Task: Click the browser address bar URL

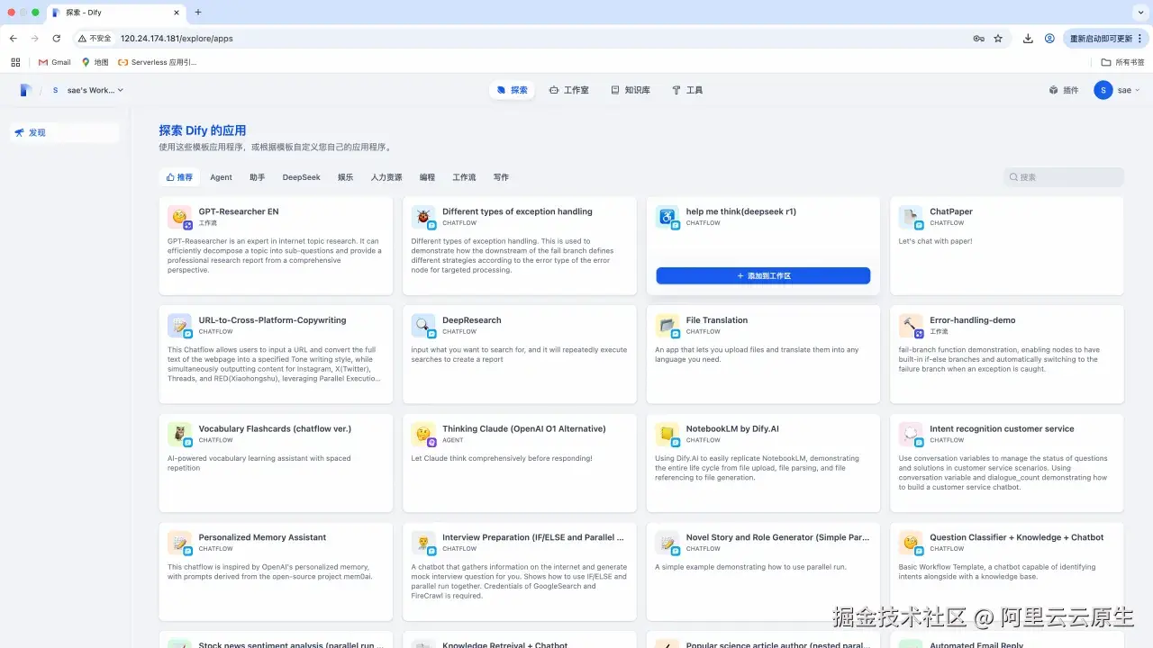Action: (177, 39)
